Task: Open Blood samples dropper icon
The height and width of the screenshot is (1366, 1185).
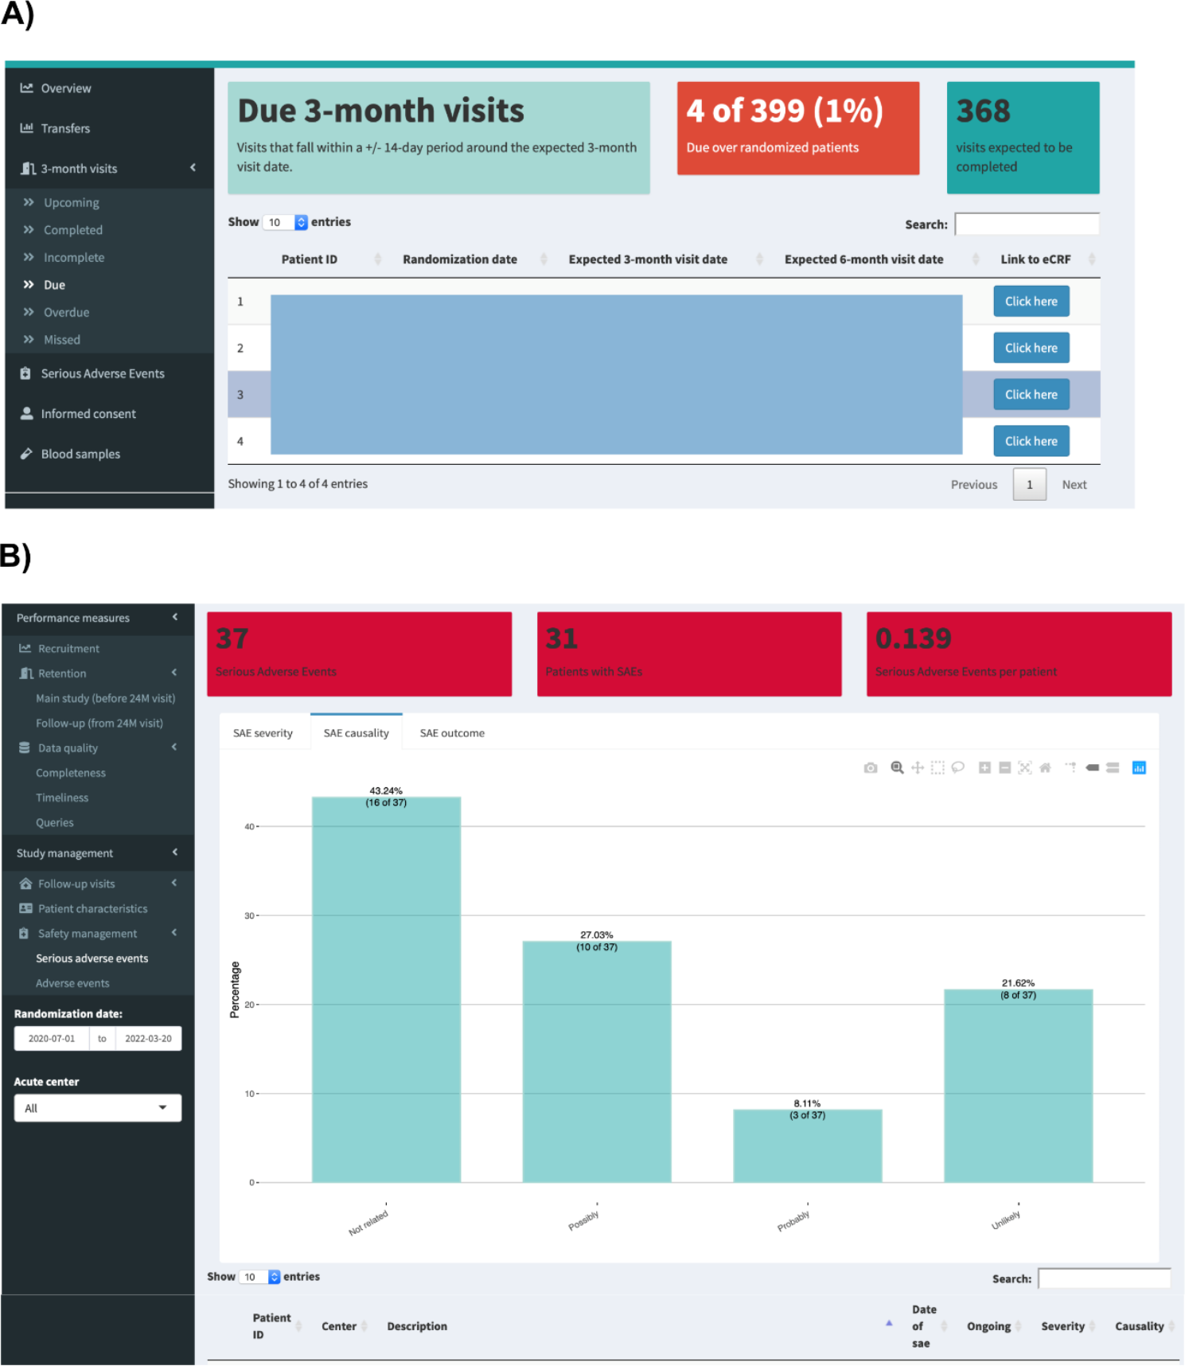Action: pyautogui.click(x=26, y=454)
